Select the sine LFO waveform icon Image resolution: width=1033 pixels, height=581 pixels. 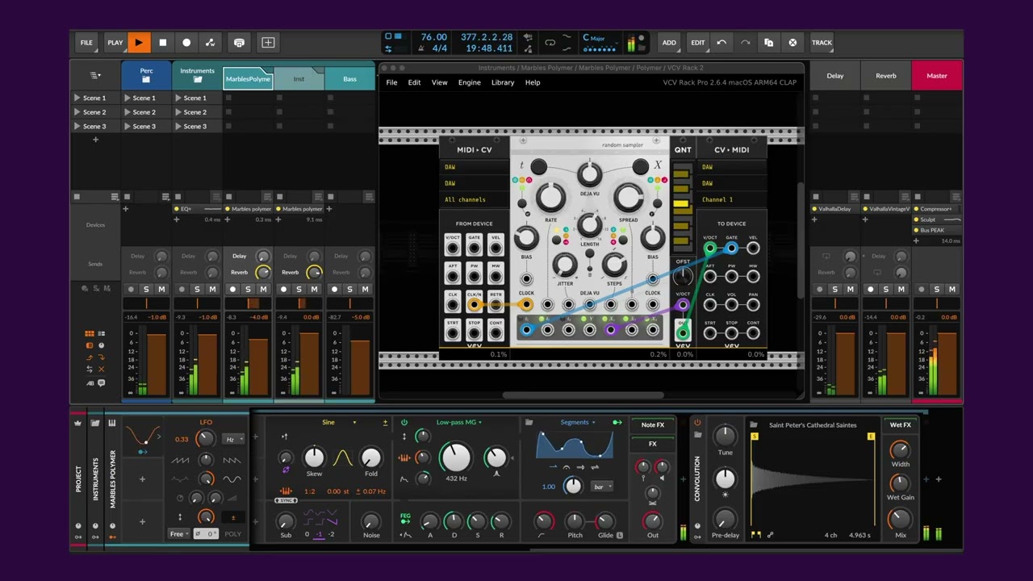pos(232,479)
